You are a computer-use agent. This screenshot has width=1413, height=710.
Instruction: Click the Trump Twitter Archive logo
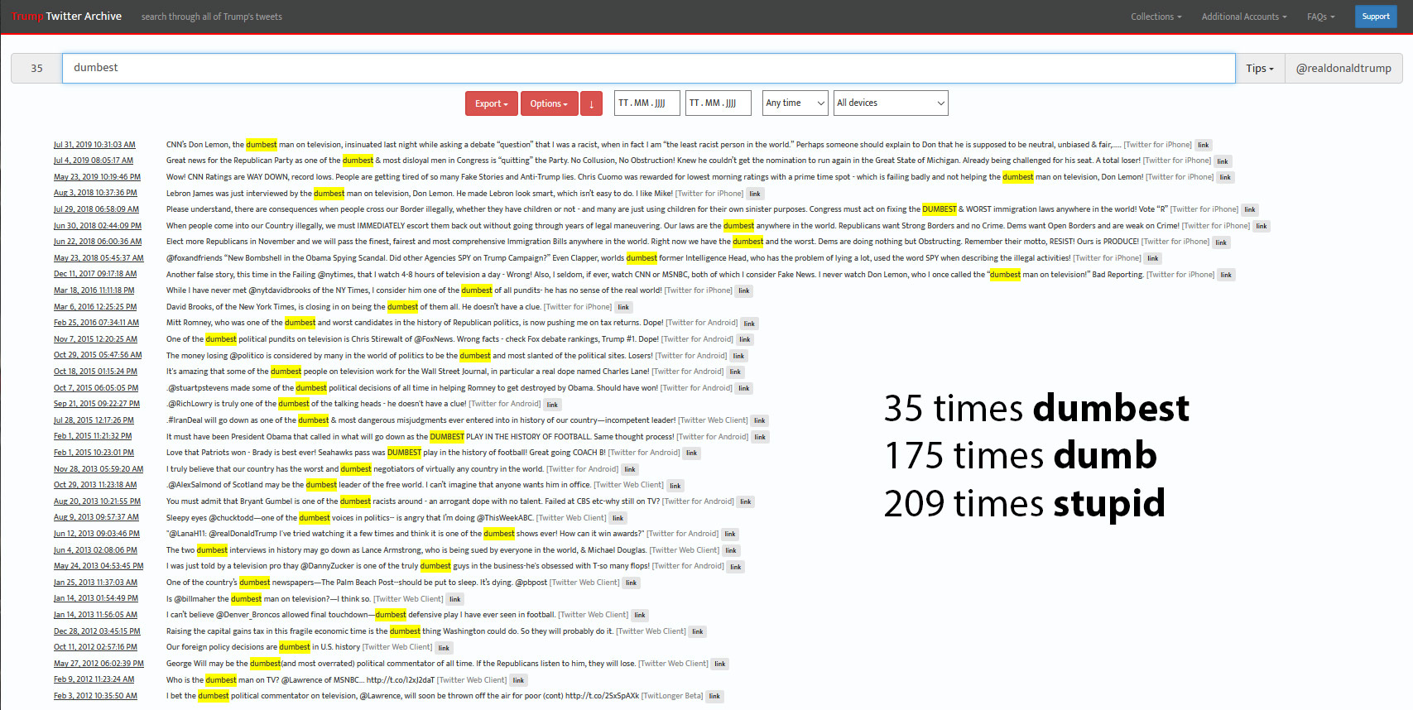[67, 17]
